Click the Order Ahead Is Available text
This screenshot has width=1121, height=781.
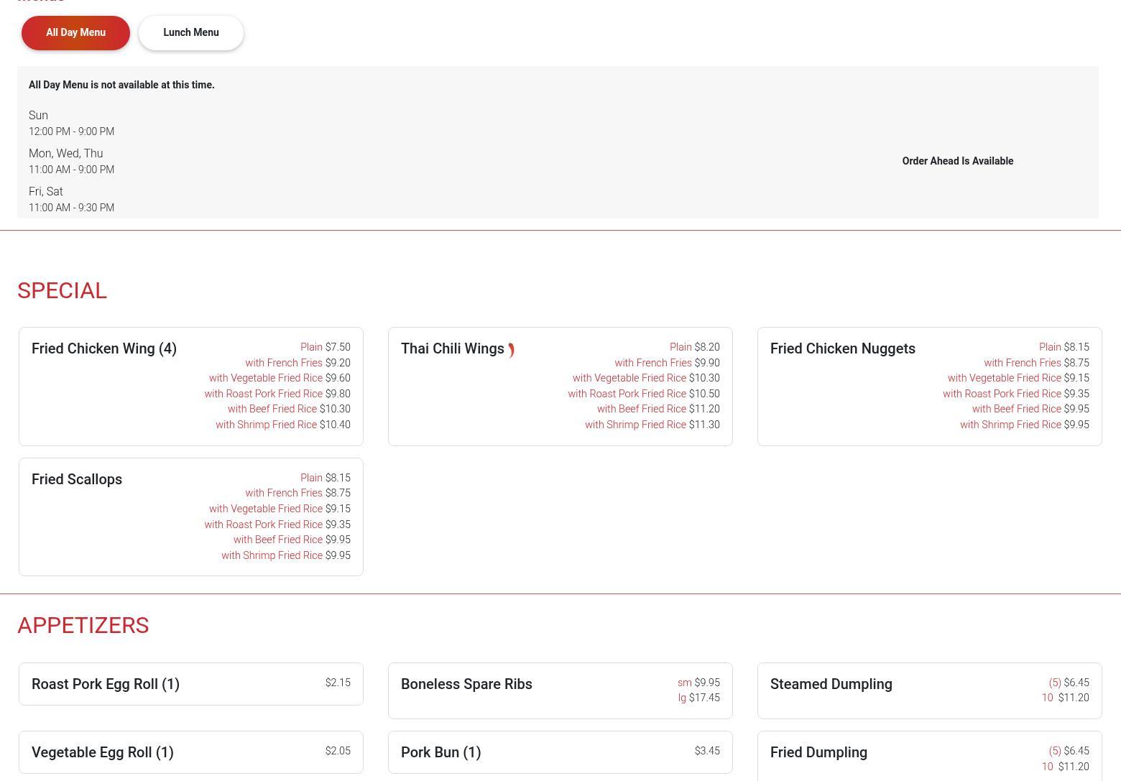(x=957, y=161)
